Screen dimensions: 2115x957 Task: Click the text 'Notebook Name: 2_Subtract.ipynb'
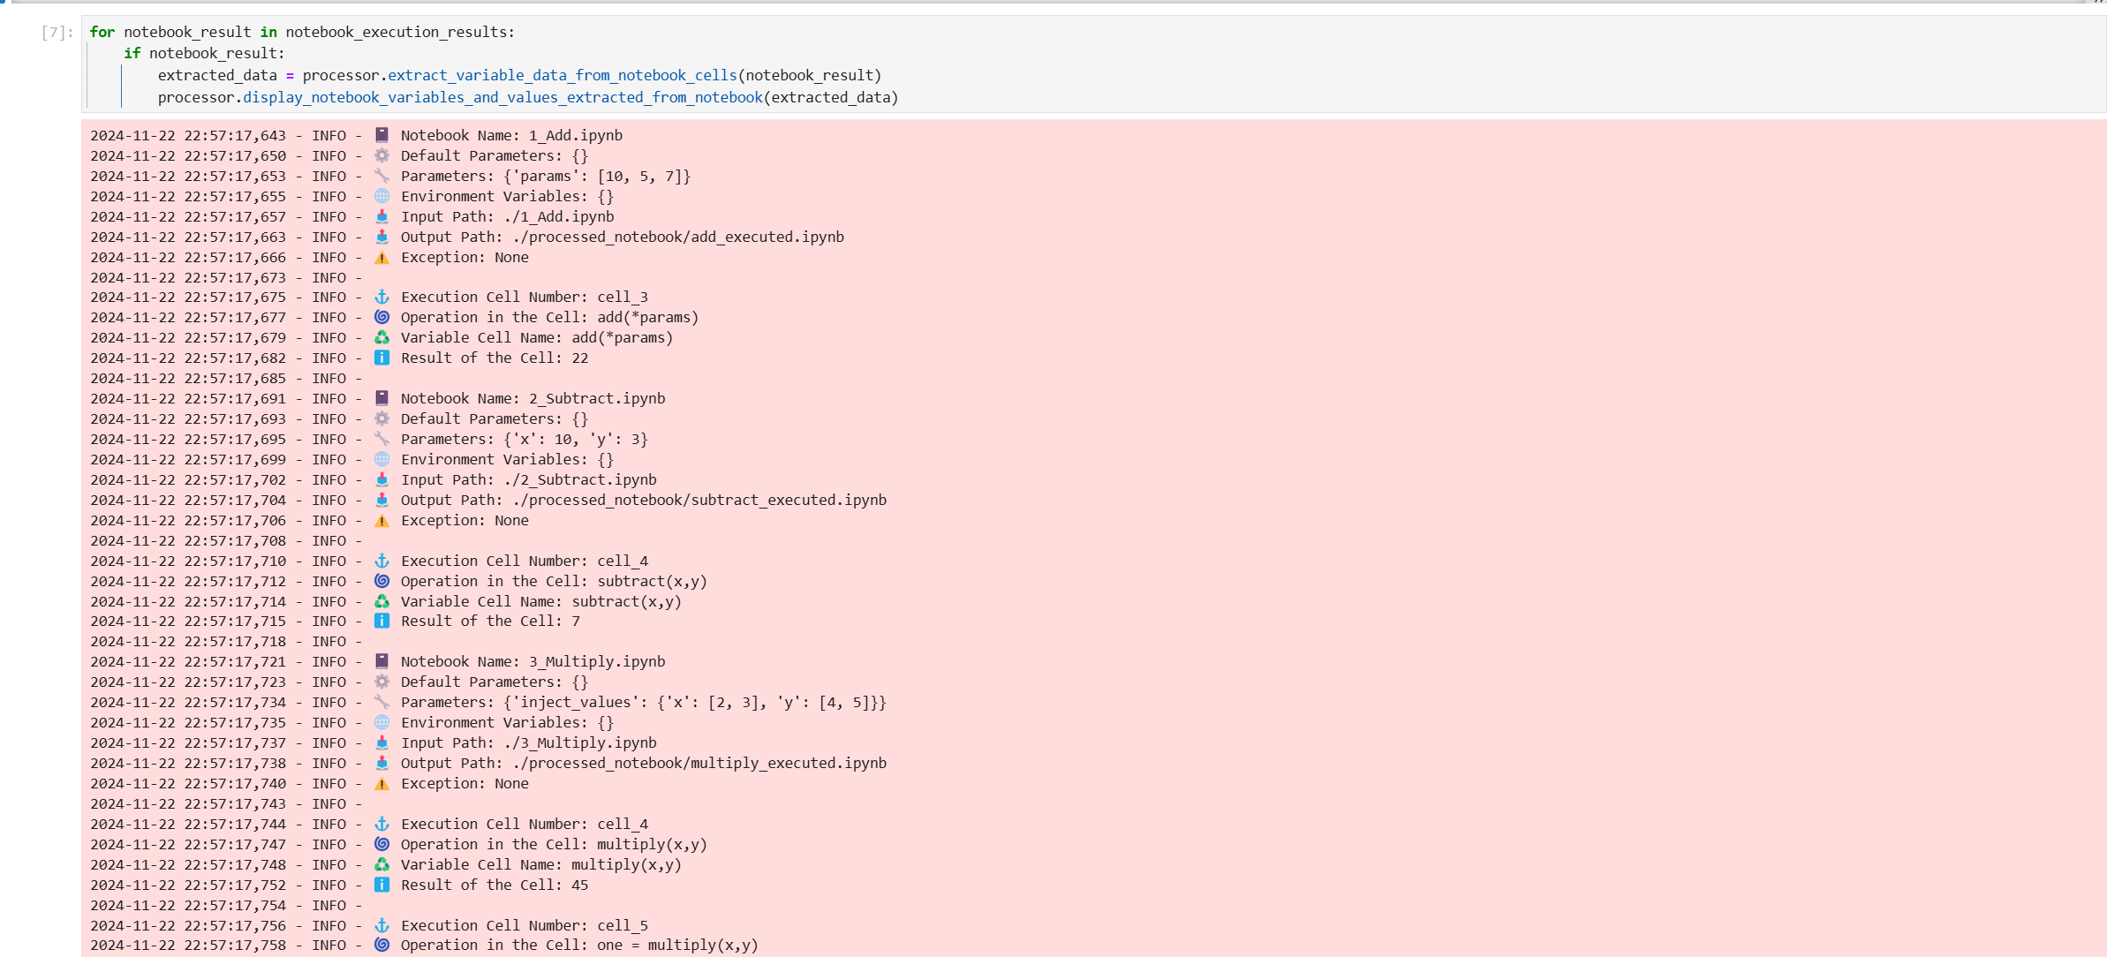pyautogui.click(x=533, y=398)
